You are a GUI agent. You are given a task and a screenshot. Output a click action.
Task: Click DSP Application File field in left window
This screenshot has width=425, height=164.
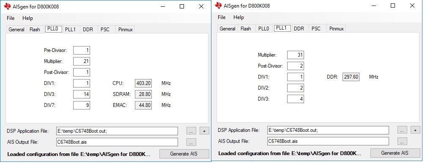[x=117, y=131]
